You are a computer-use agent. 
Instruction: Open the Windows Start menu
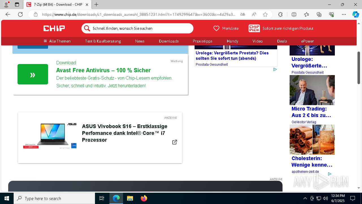point(7,198)
